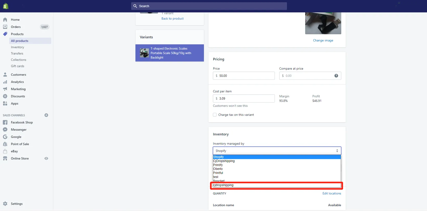Click the Change image link
Screen dimensions: 427x211
tap(323, 40)
